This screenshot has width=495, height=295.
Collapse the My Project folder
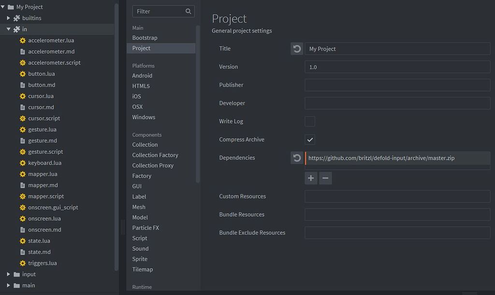(x=4, y=6)
